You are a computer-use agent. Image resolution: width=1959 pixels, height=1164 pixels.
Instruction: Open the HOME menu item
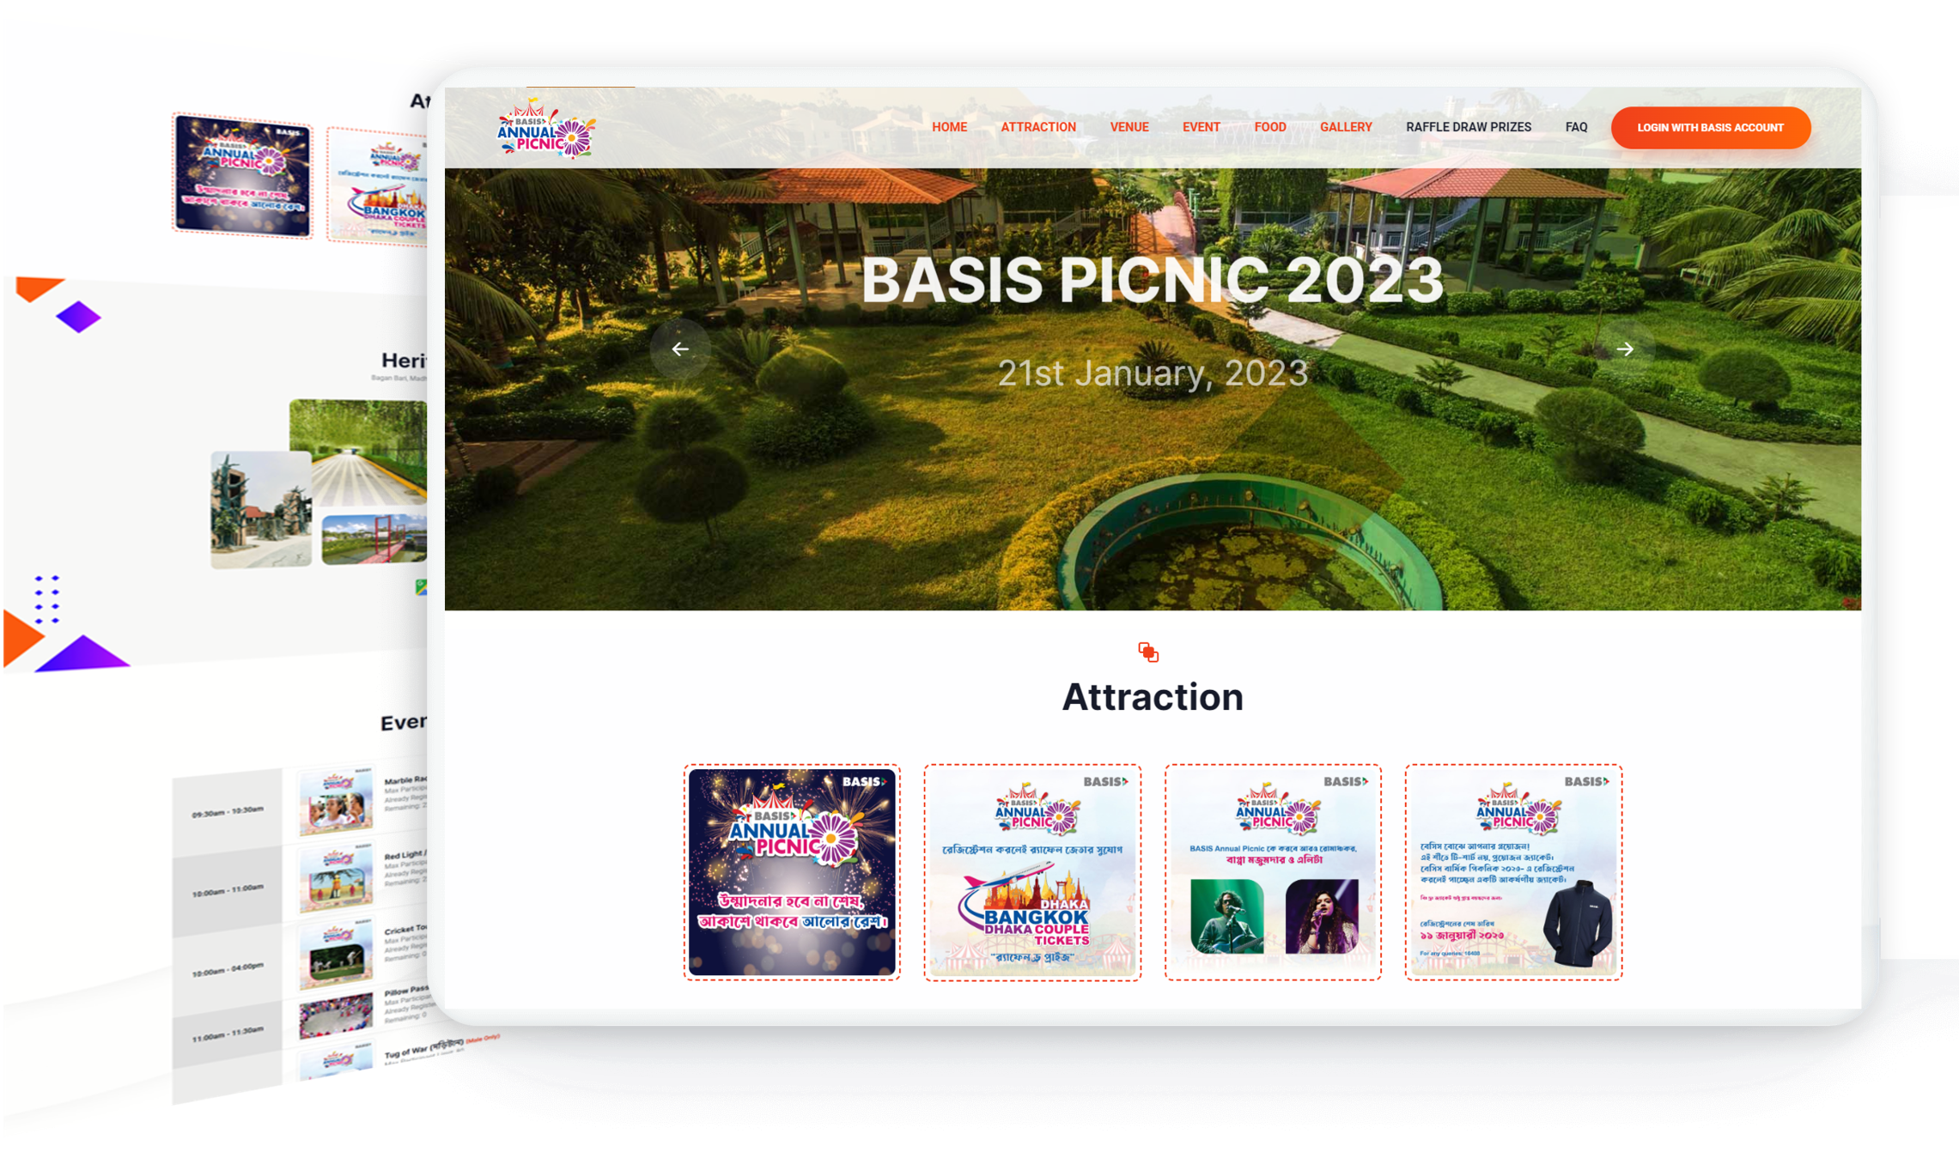click(x=949, y=127)
